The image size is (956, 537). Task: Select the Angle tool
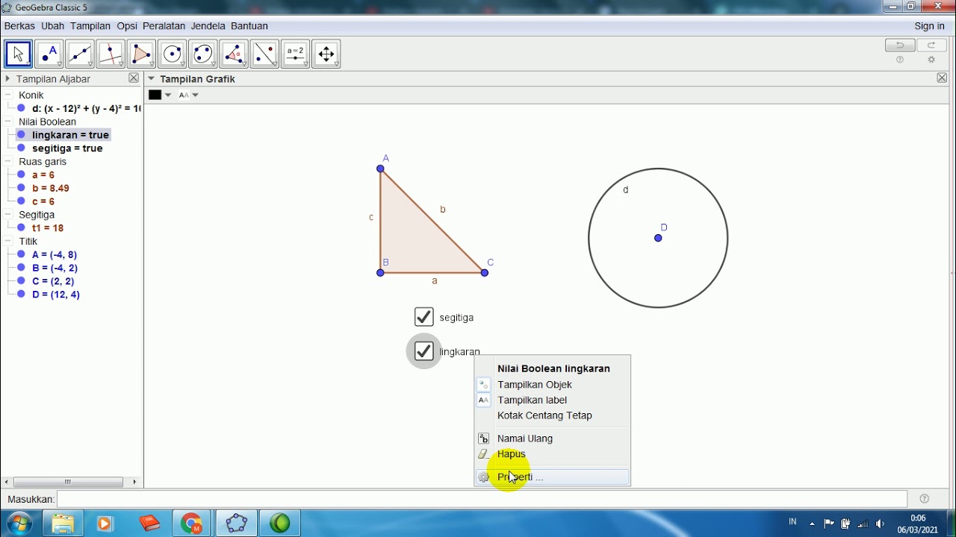[x=234, y=54]
